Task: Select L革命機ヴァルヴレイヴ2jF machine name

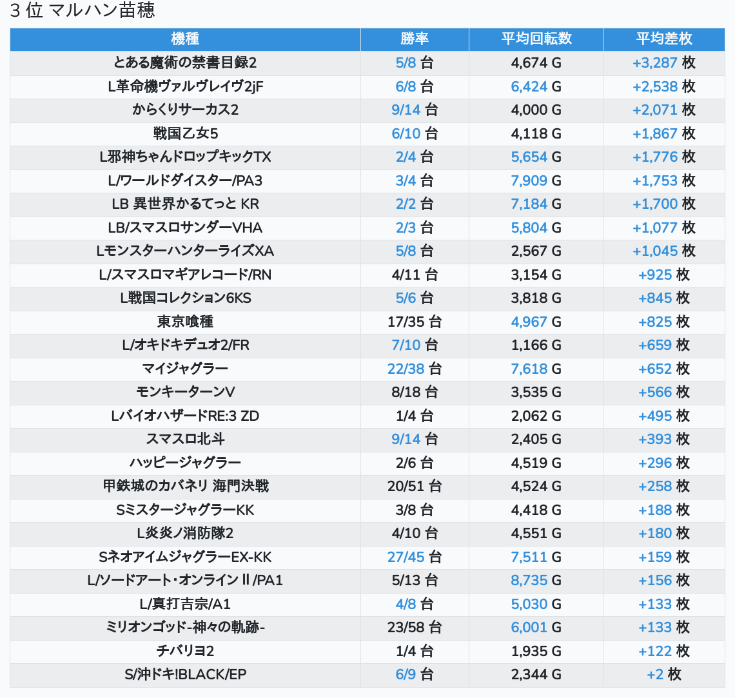Action: [x=185, y=86]
